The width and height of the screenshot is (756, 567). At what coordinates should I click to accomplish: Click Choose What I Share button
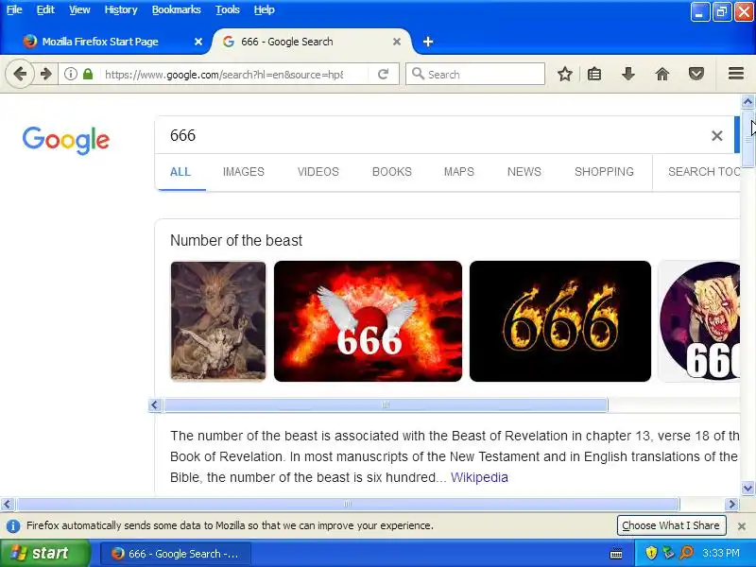(671, 525)
